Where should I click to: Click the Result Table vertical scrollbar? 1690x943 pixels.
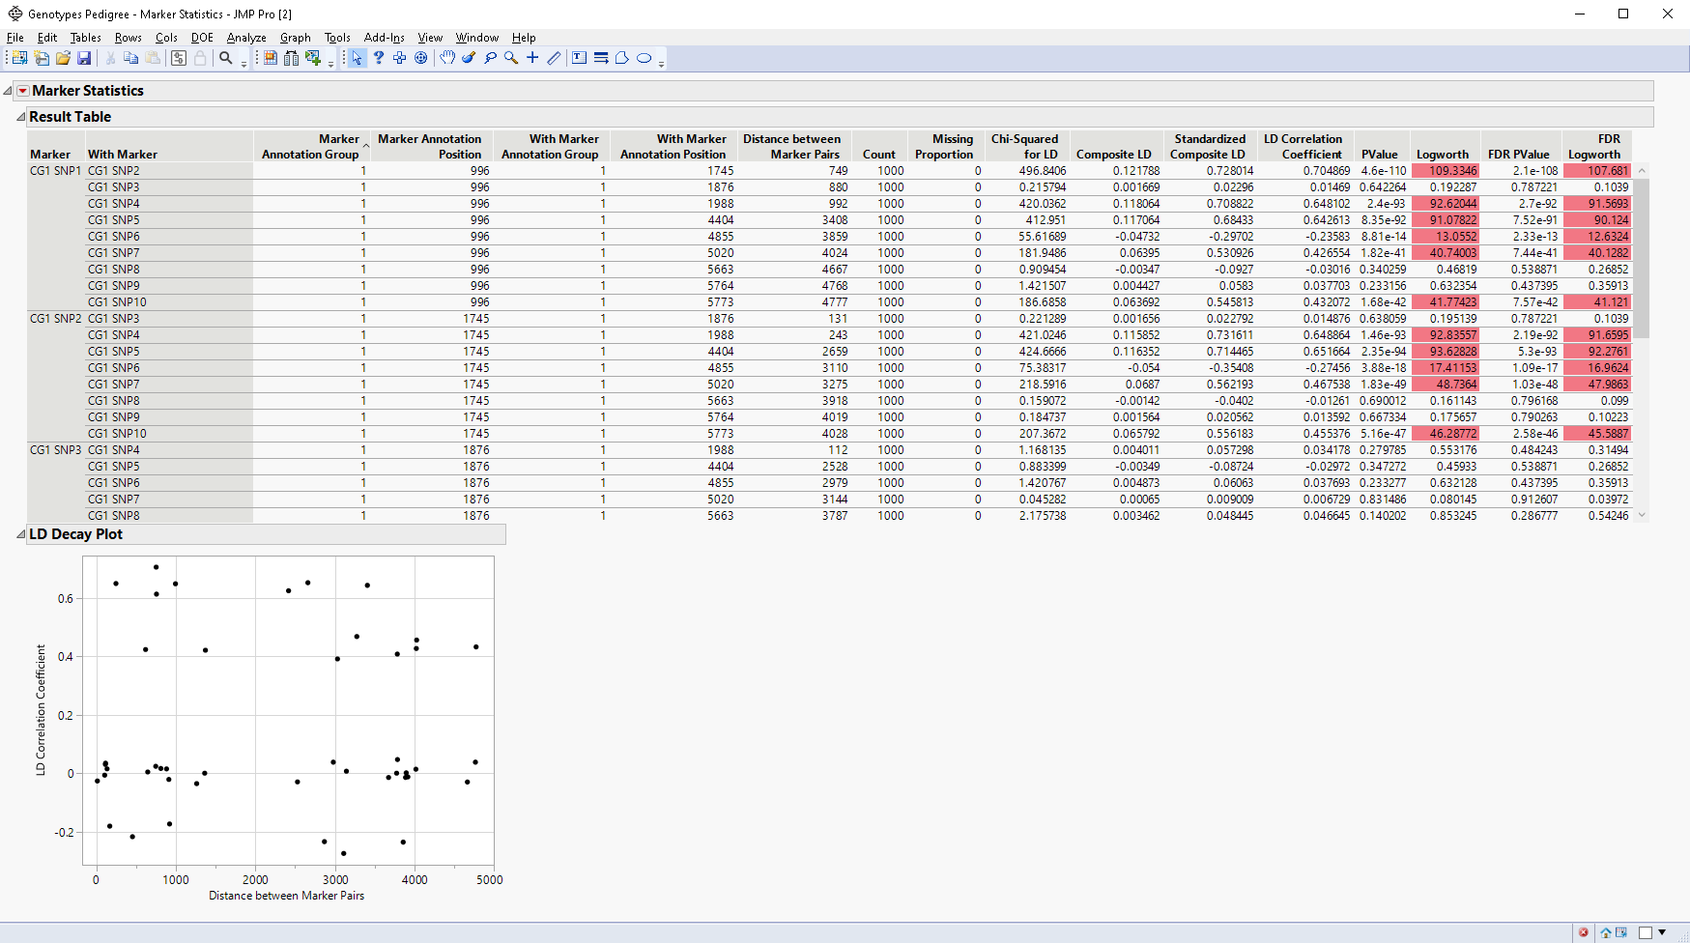click(1641, 257)
